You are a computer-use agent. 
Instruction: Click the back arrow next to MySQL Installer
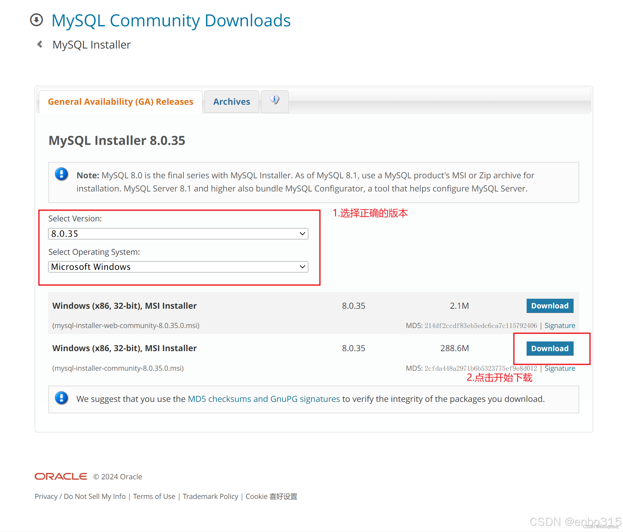point(40,44)
